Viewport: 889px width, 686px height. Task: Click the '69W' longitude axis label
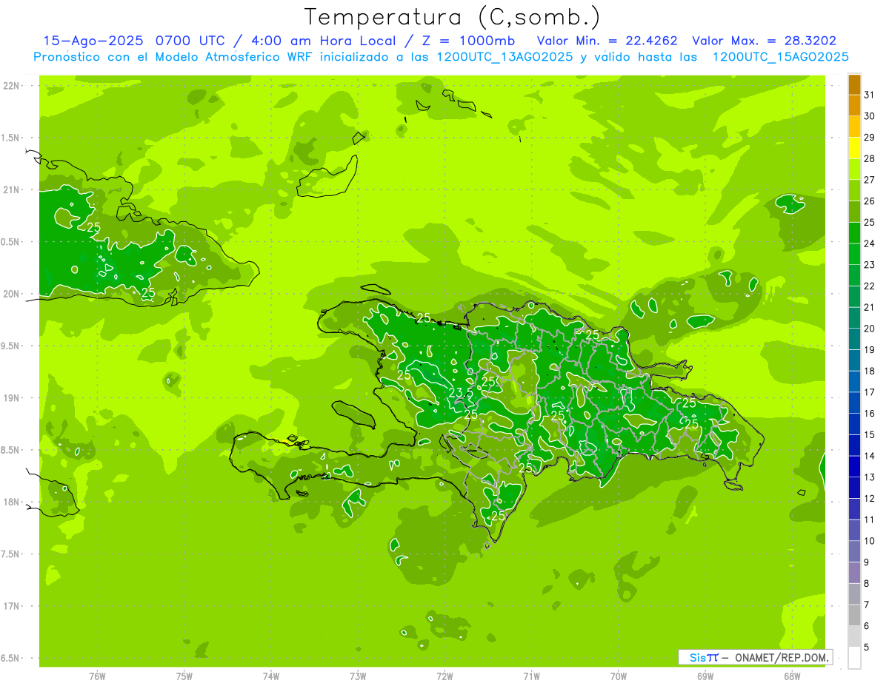(705, 676)
